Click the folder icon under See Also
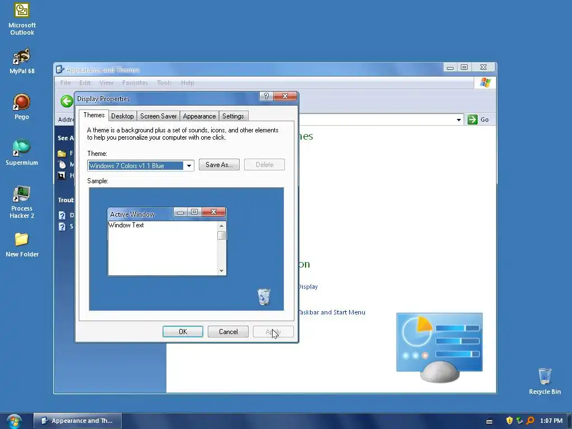 pos(61,153)
